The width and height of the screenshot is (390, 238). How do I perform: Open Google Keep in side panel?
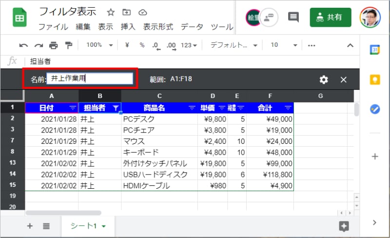point(375,79)
